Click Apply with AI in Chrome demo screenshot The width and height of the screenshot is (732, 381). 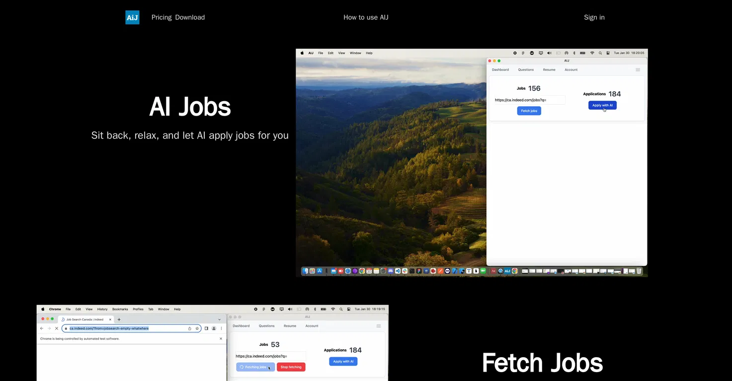343,361
